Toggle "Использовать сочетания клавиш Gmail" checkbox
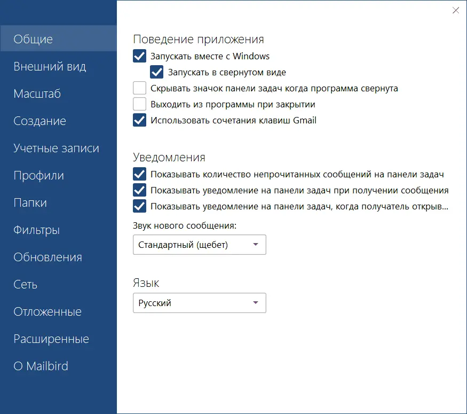The height and width of the screenshot is (414, 467). click(140, 120)
